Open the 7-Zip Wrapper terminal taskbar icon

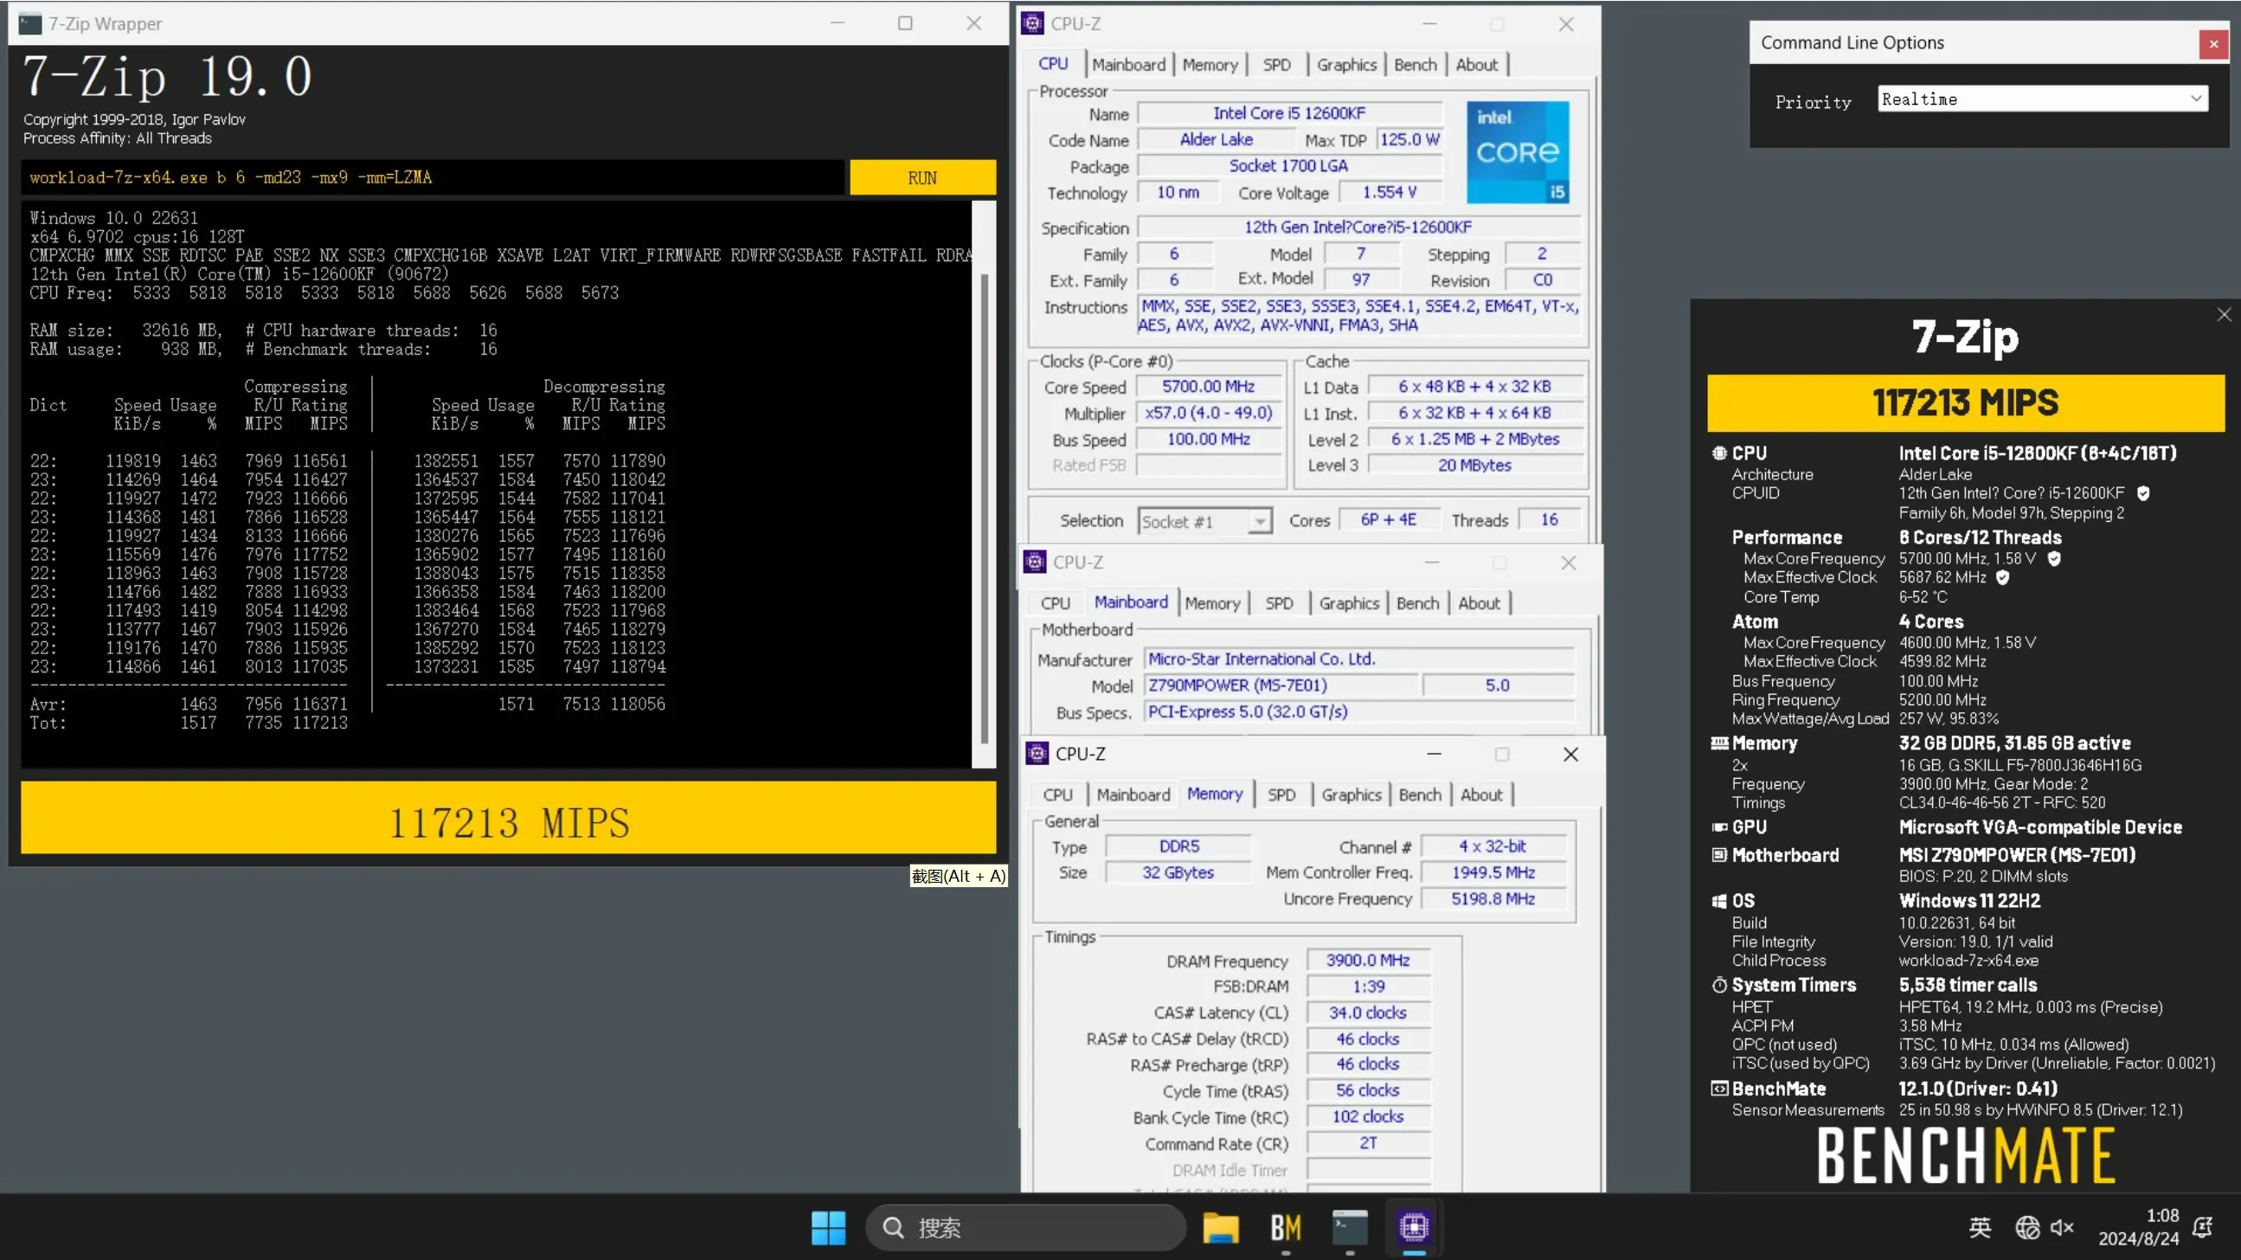tap(1349, 1227)
